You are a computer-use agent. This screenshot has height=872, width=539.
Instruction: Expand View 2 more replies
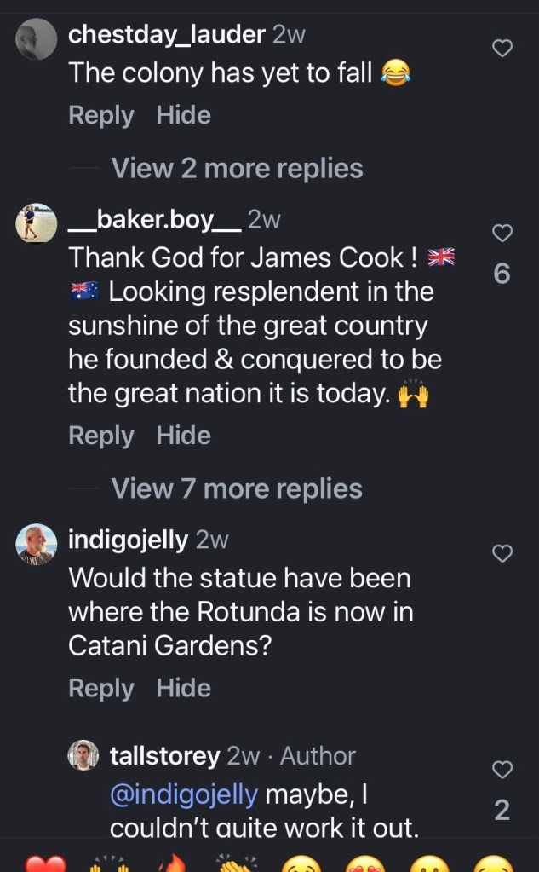point(237,168)
